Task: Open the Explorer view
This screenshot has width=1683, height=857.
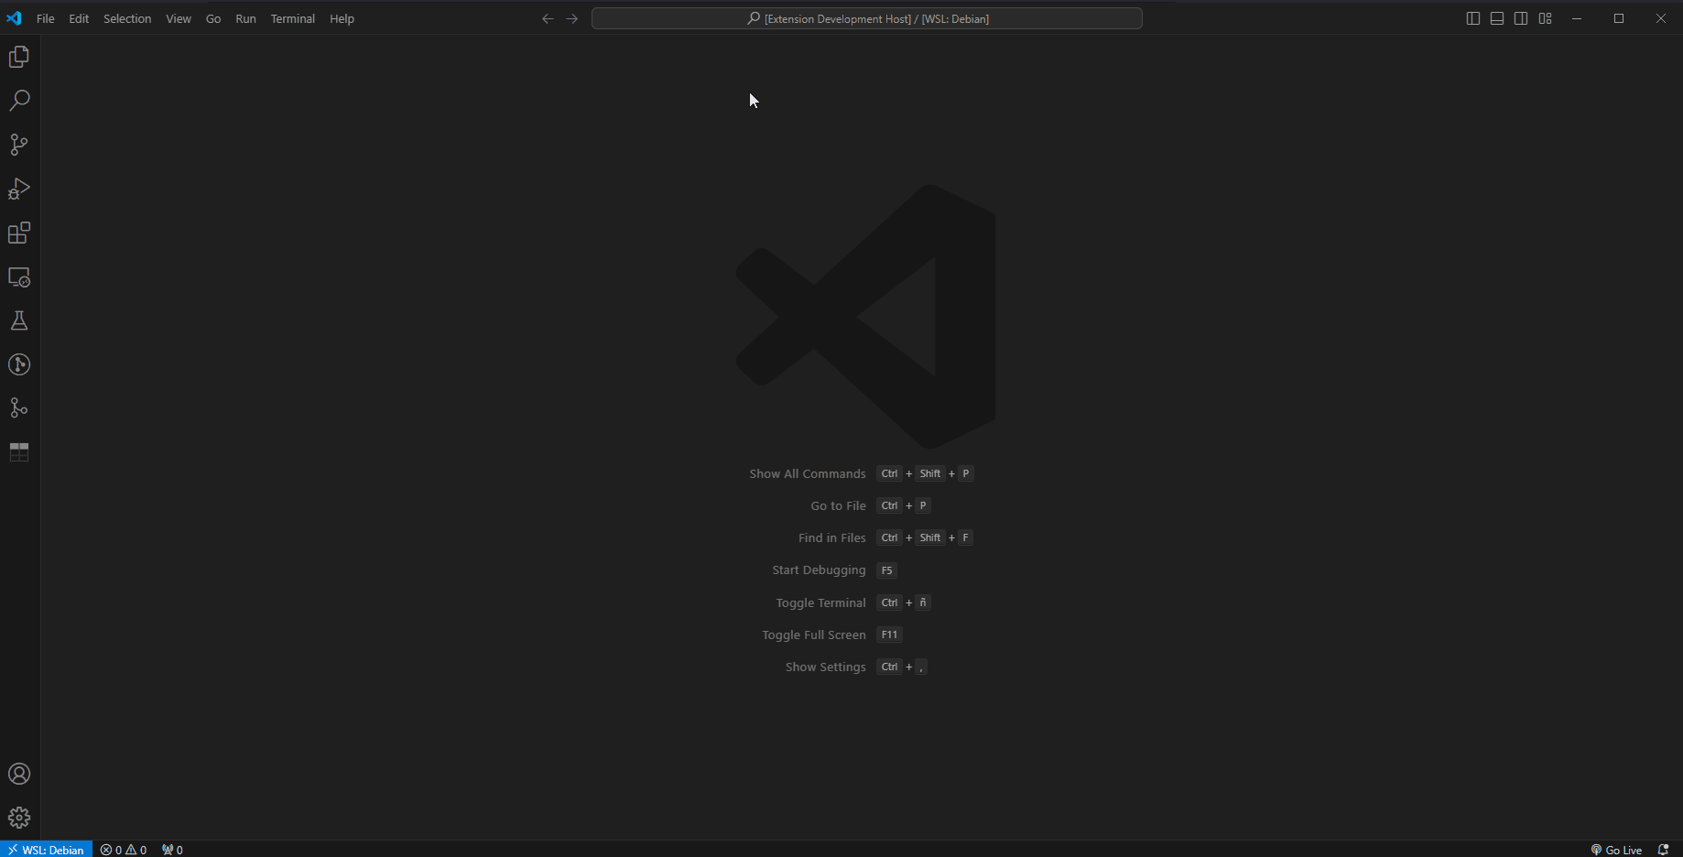Action: click(x=19, y=57)
